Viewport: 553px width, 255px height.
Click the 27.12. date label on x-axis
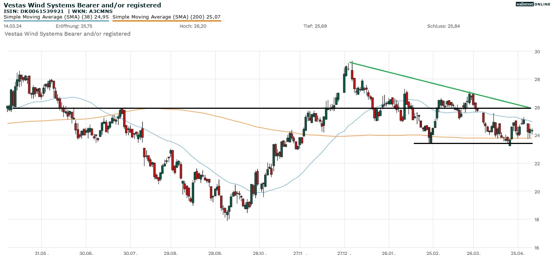345,254
